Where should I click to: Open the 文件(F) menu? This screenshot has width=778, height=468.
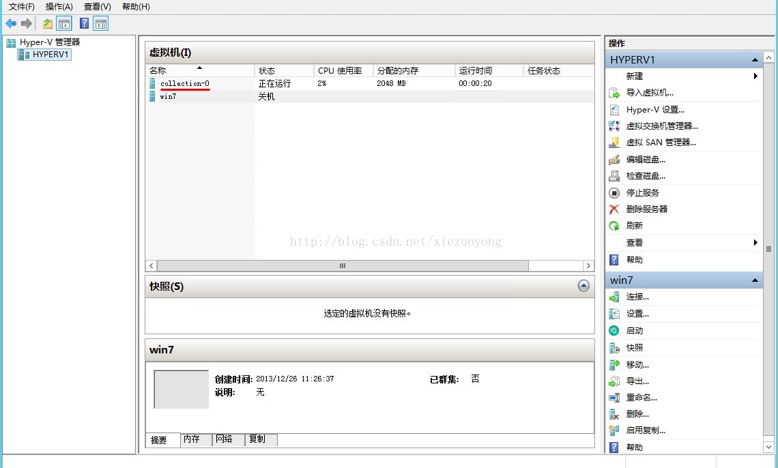tap(21, 6)
